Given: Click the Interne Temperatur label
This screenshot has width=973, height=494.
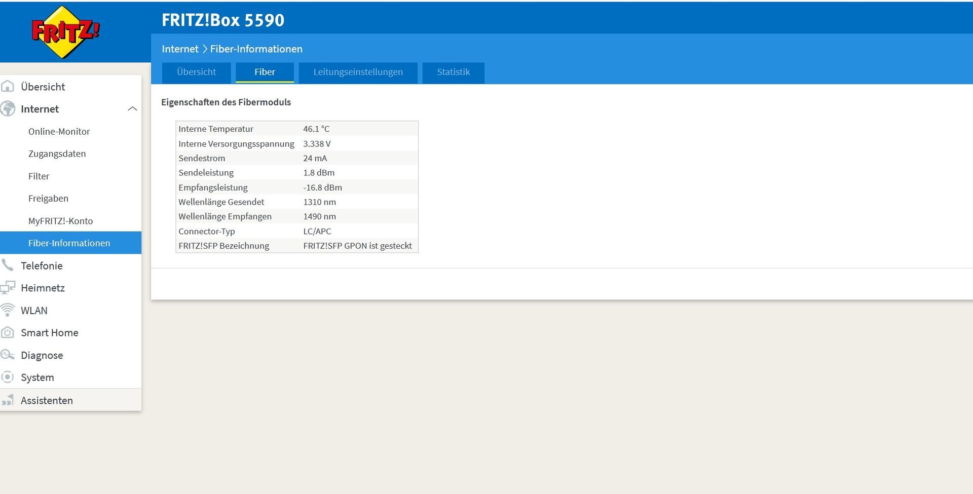Looking at the screenshot, I should pos(216,129).
